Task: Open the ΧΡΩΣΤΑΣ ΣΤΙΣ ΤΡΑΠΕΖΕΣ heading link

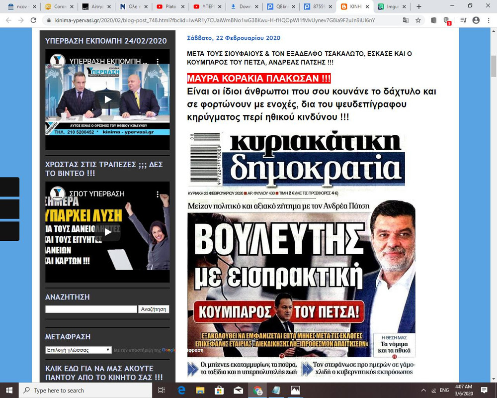Action: [x=104, y=169]
